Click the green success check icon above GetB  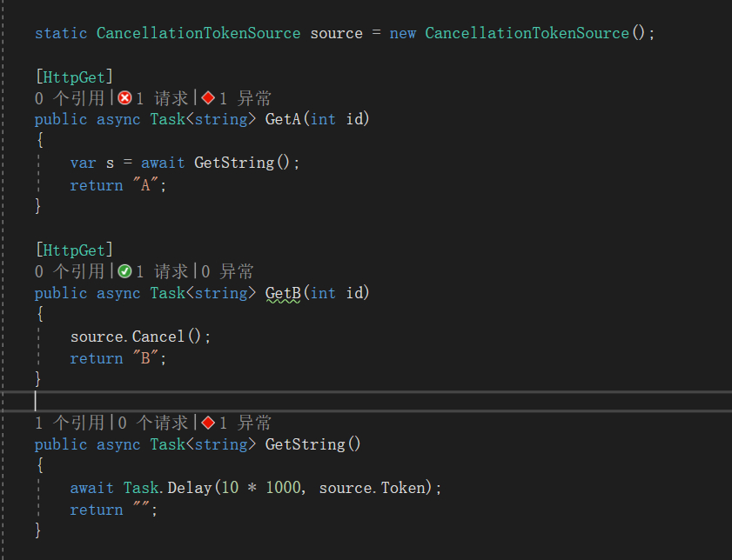point(125,271)
